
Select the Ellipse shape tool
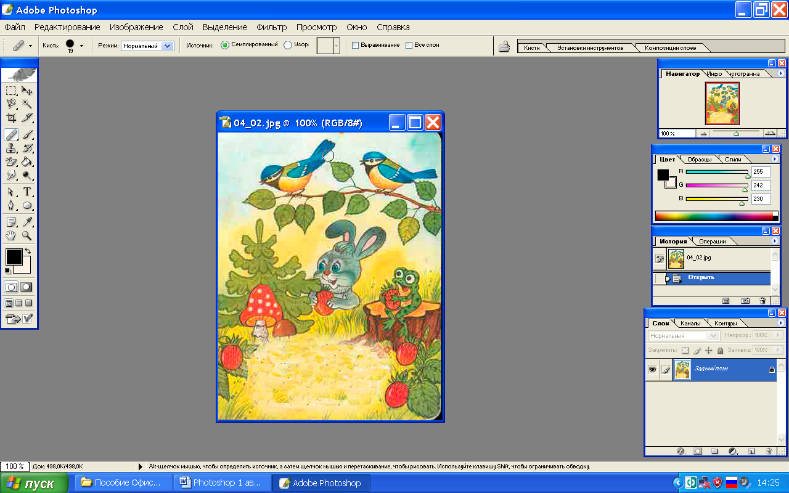click(x=27, y=205)
